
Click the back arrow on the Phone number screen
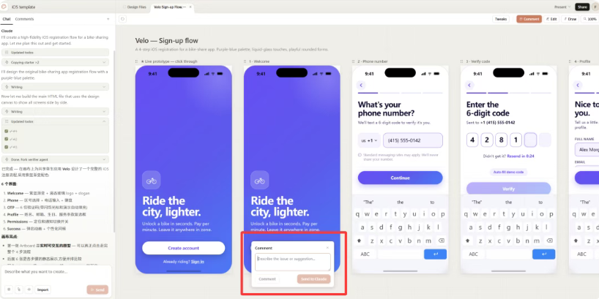(x=361, y=85)
